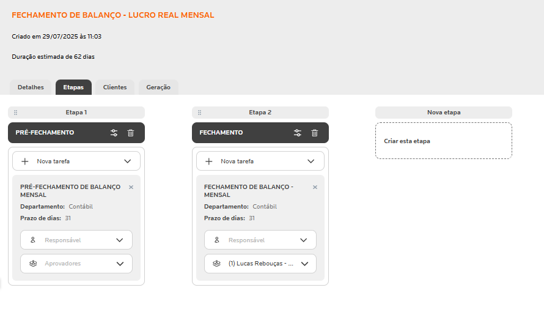Open the Geração tab
This screenshot has width=544, height=315.
coord(158,87)
